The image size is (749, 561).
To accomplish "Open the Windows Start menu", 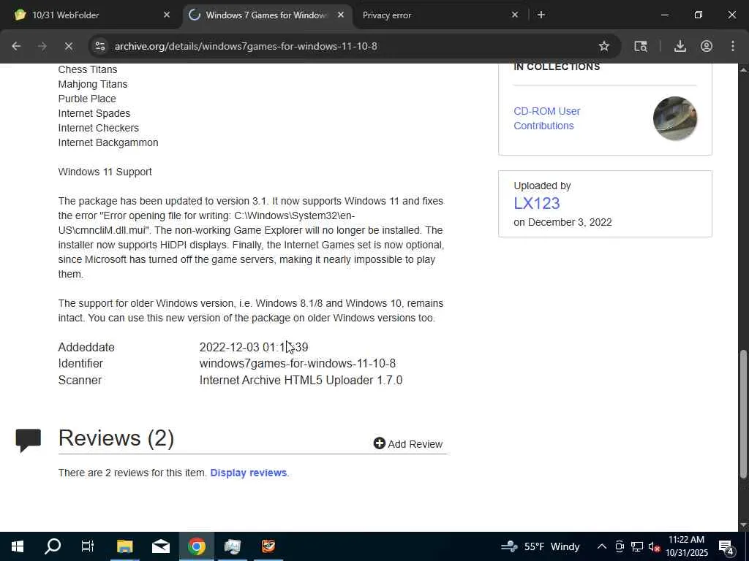I will 18,546.
